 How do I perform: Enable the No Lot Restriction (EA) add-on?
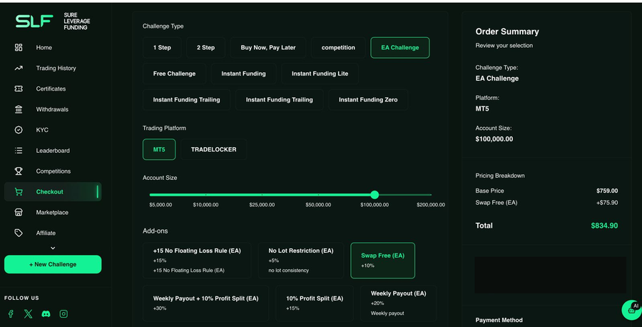301,261
